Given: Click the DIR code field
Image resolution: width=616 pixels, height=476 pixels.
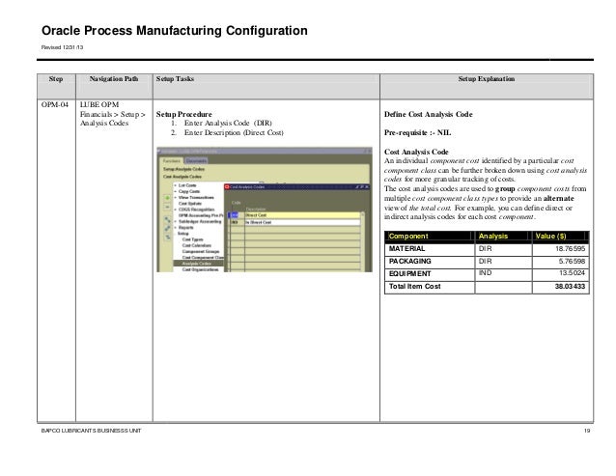Looking at the screenshot, I should (x=237, y=215).
